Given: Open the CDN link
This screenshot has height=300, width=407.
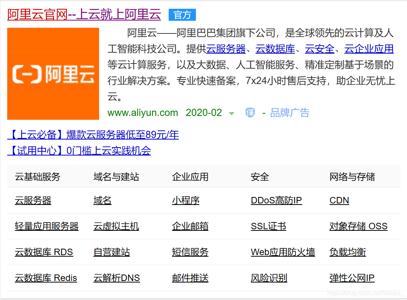Looking at the screenshot, I should [339, 200].
